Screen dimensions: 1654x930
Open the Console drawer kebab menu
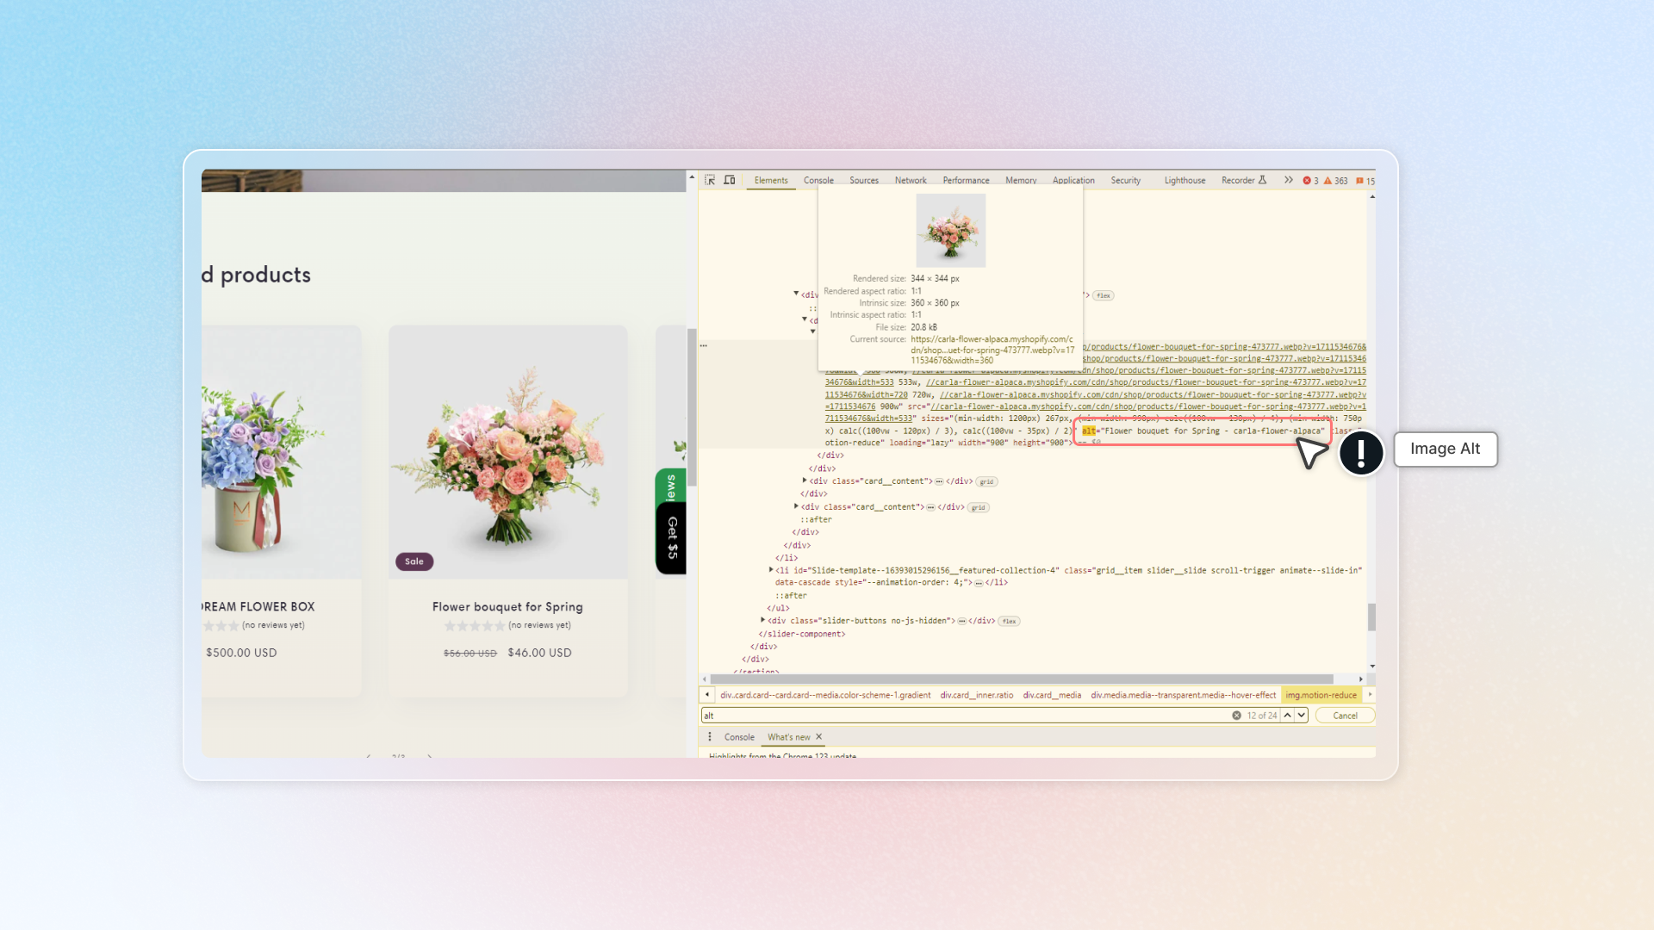710,737
